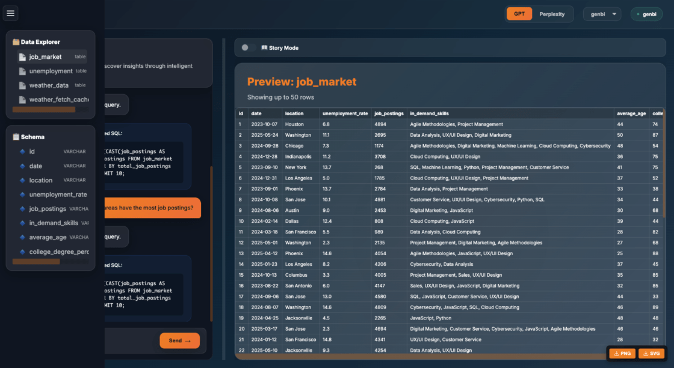The image size is (674, 368).
Task: Sort by the unemployment_rate column header
Action: tap(345, 113)
